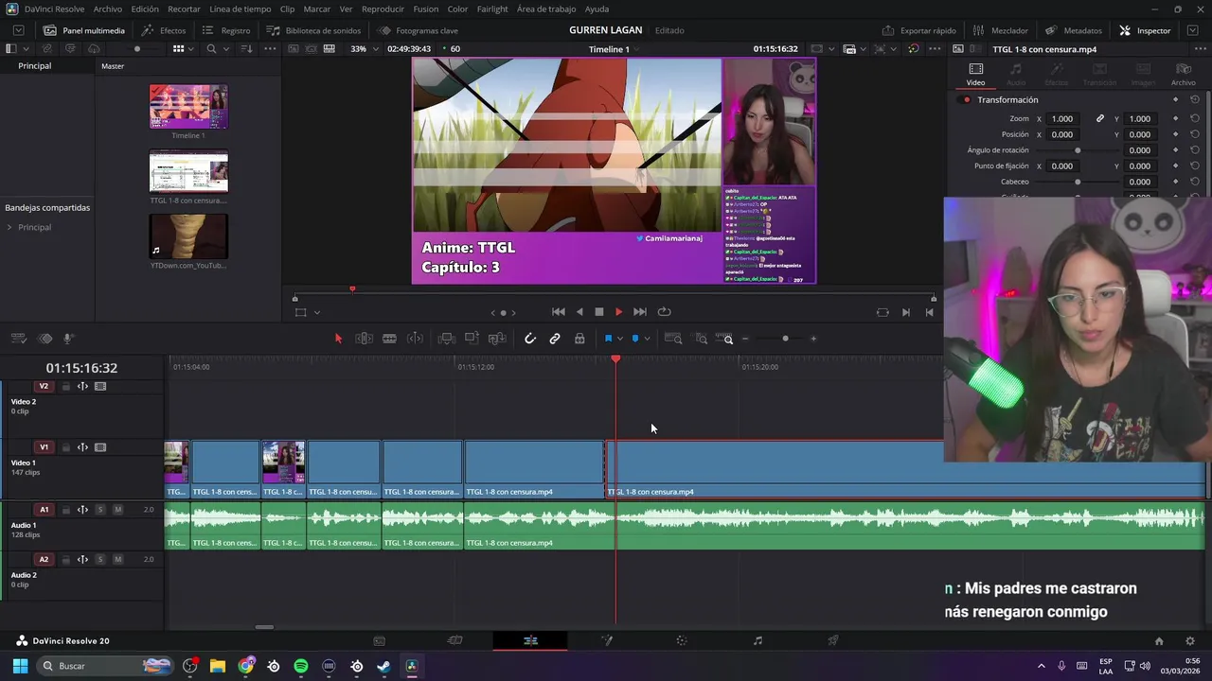Click the Custom Zoom icon
1212x681 pixels.
point(724,339)
